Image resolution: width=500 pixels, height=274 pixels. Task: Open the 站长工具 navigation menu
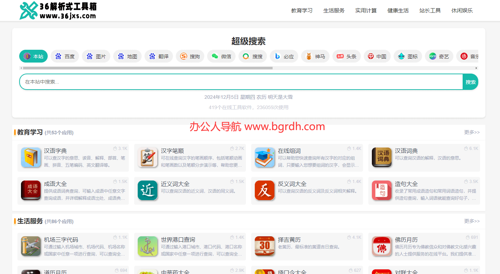point(430,11)
